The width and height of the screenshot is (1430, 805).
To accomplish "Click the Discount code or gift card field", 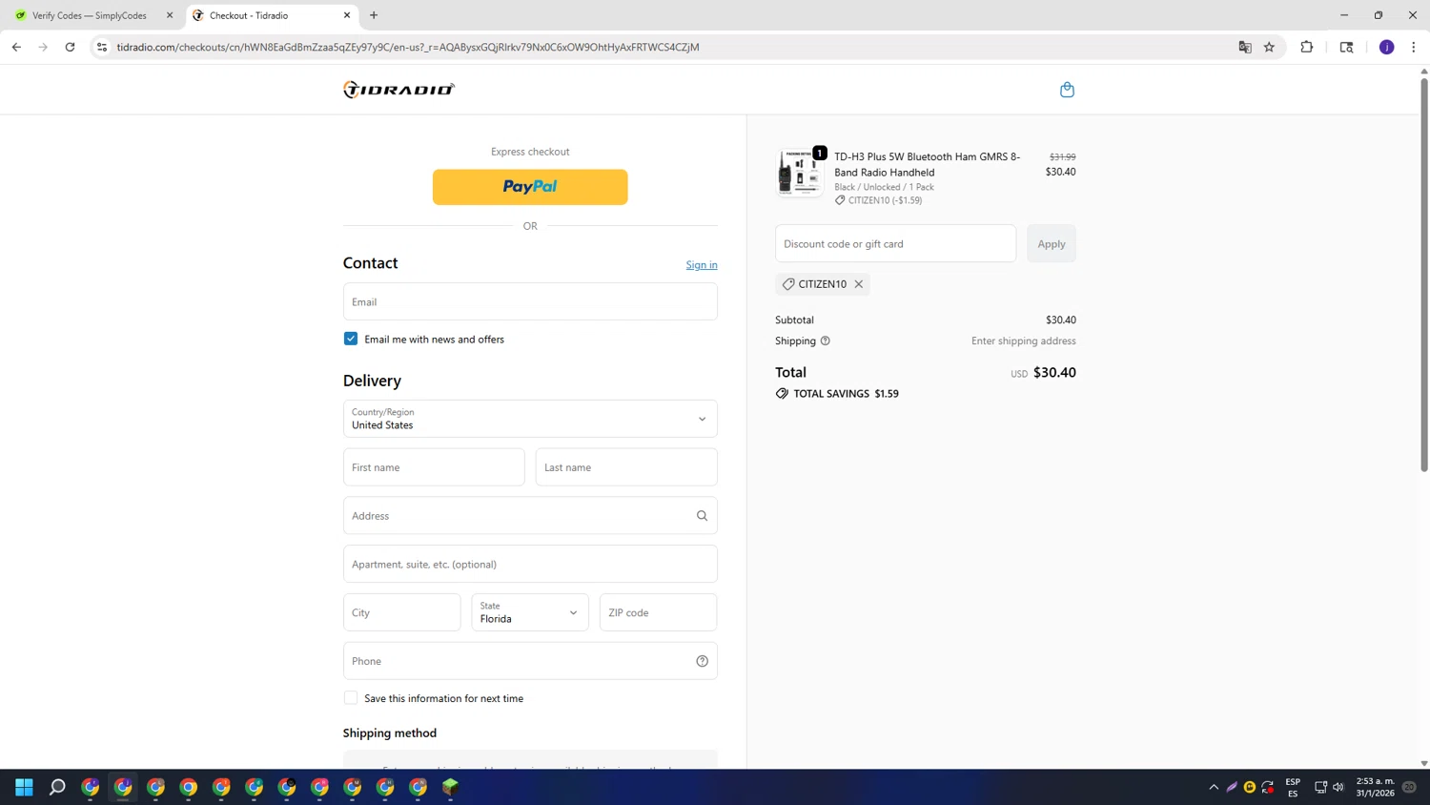I will [x=895, y=243].
